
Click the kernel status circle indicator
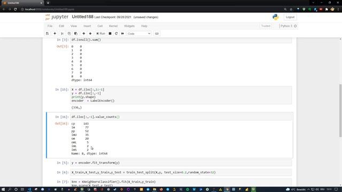tap(296, 26)
